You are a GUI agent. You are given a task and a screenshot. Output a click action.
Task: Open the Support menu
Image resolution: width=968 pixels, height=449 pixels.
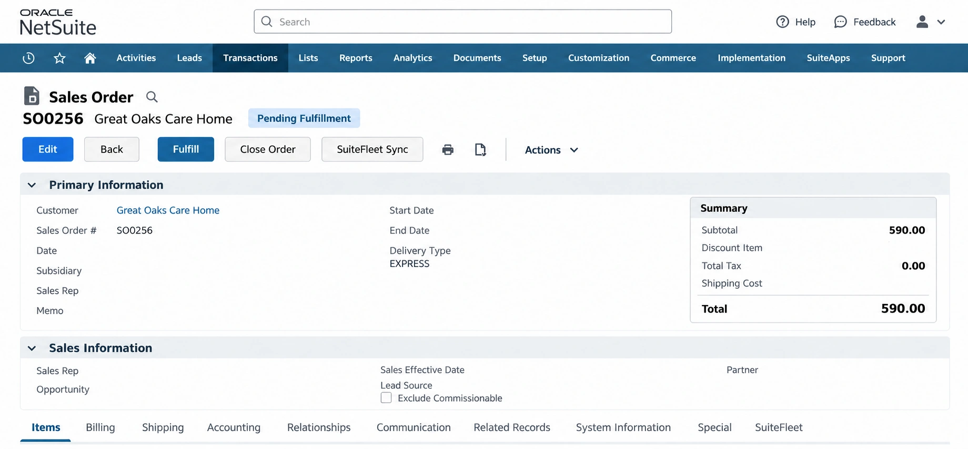pos(888,58)
